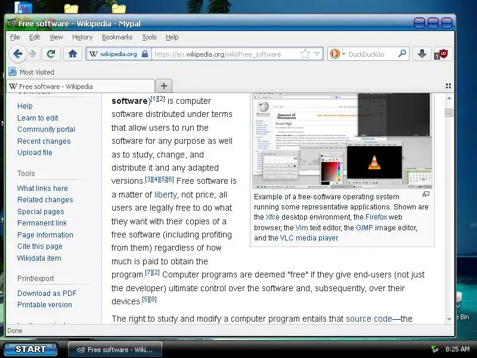477x358 pixels.
Task: Open the Firefox link in the caption
Action: pos(376,217)
